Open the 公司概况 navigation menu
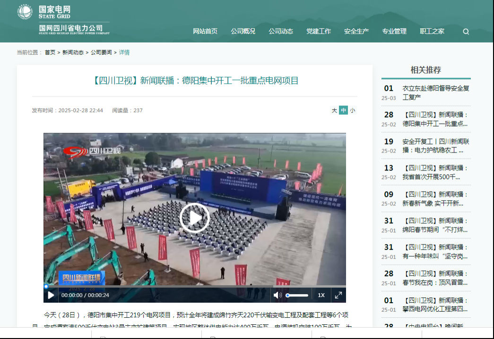This screenshot has height=339, width=494. click(x=243, y=31)
